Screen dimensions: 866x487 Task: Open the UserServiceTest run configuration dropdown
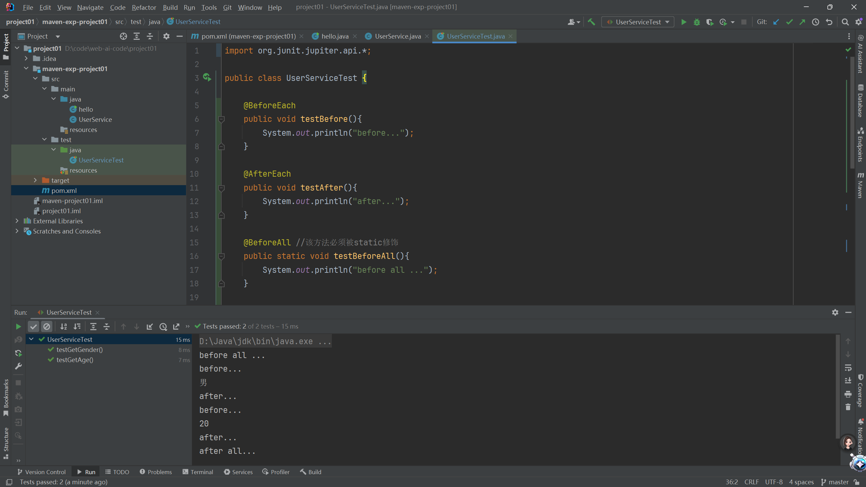(638, 22)
